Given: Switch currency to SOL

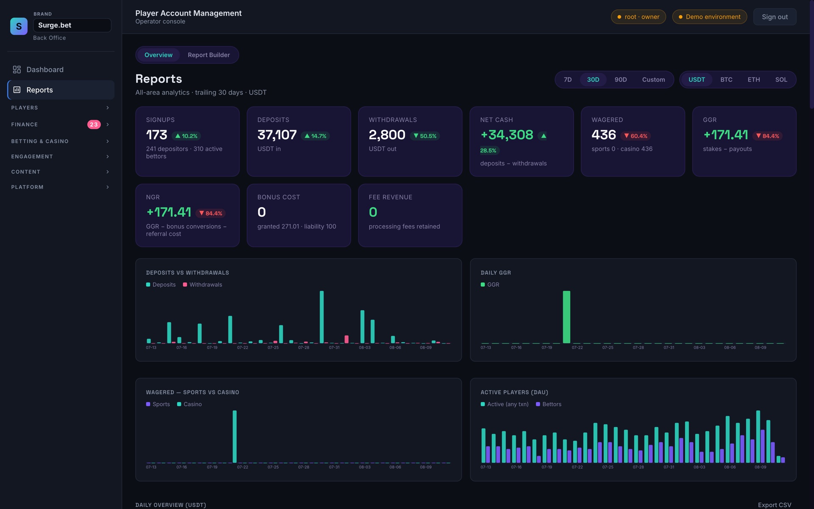Looking at the screenshot, I should point(781,80).
